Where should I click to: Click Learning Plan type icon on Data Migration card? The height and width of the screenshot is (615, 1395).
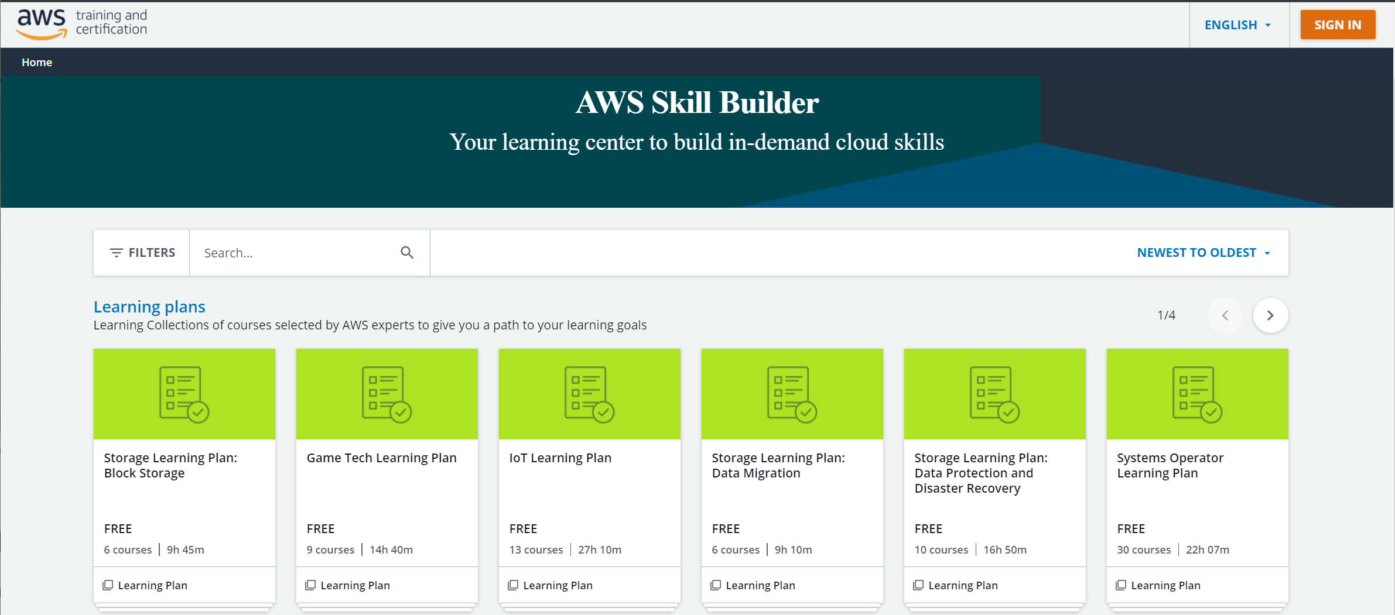click(x=716, y=585)
